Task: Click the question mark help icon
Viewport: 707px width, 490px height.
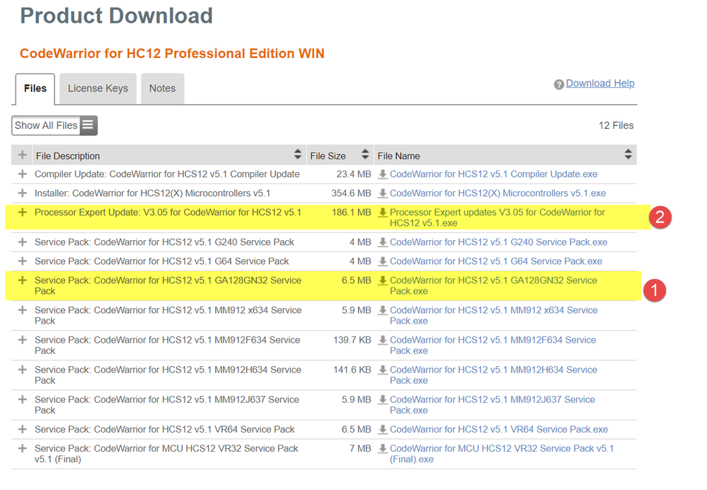Action: click(x=558, y=84)
